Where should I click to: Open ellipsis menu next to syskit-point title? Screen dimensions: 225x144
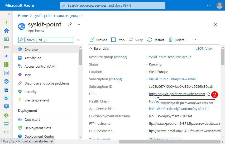point(78,24)
